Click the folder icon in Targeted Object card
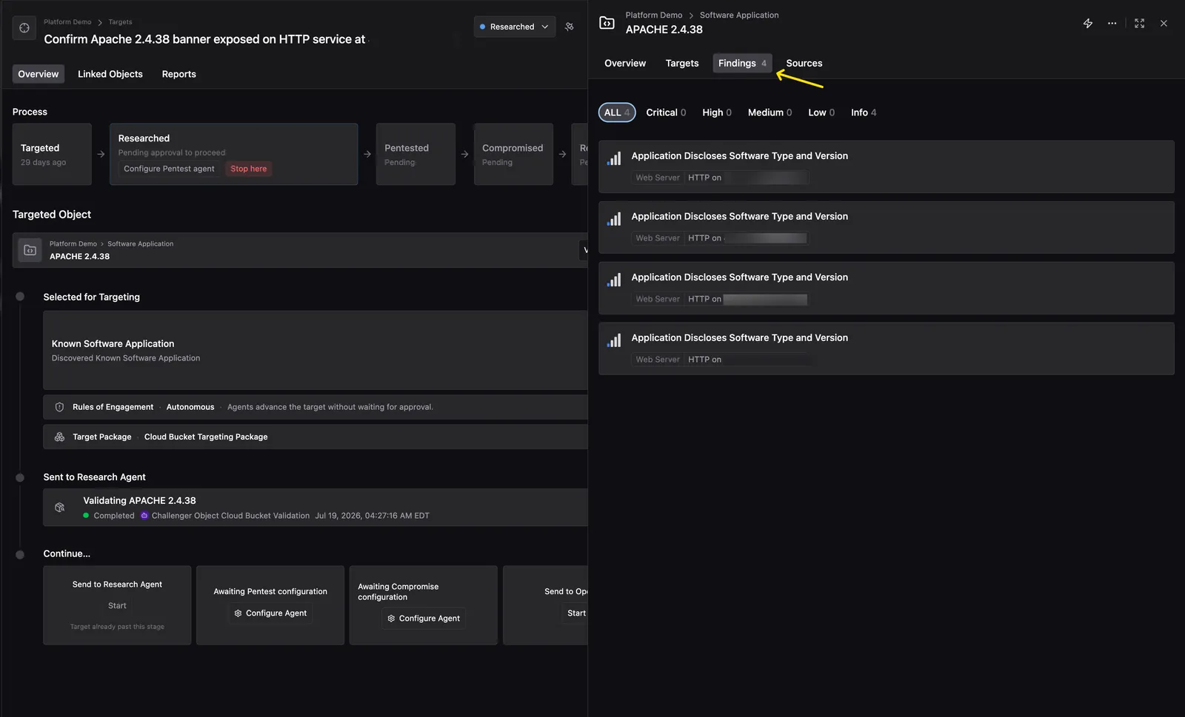This screenshot has height=717, width=1185. click(30, 250)
